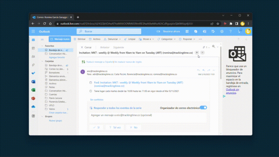
Task: Click Agregar favorito link
Action: [57, 57]
